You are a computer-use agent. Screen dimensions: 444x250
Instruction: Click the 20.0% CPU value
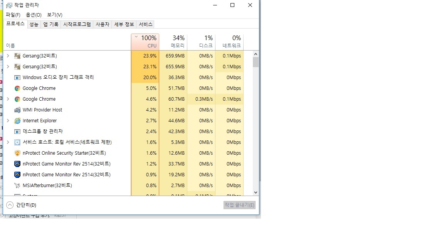[x=150, y=78]
